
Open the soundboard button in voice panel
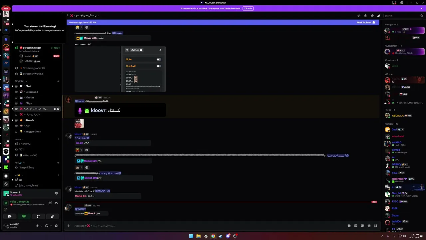53,216
